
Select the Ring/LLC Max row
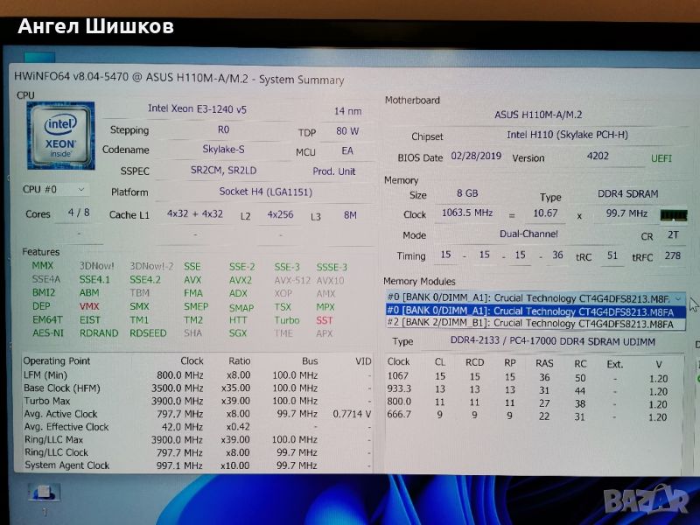[x=197, y=440]
